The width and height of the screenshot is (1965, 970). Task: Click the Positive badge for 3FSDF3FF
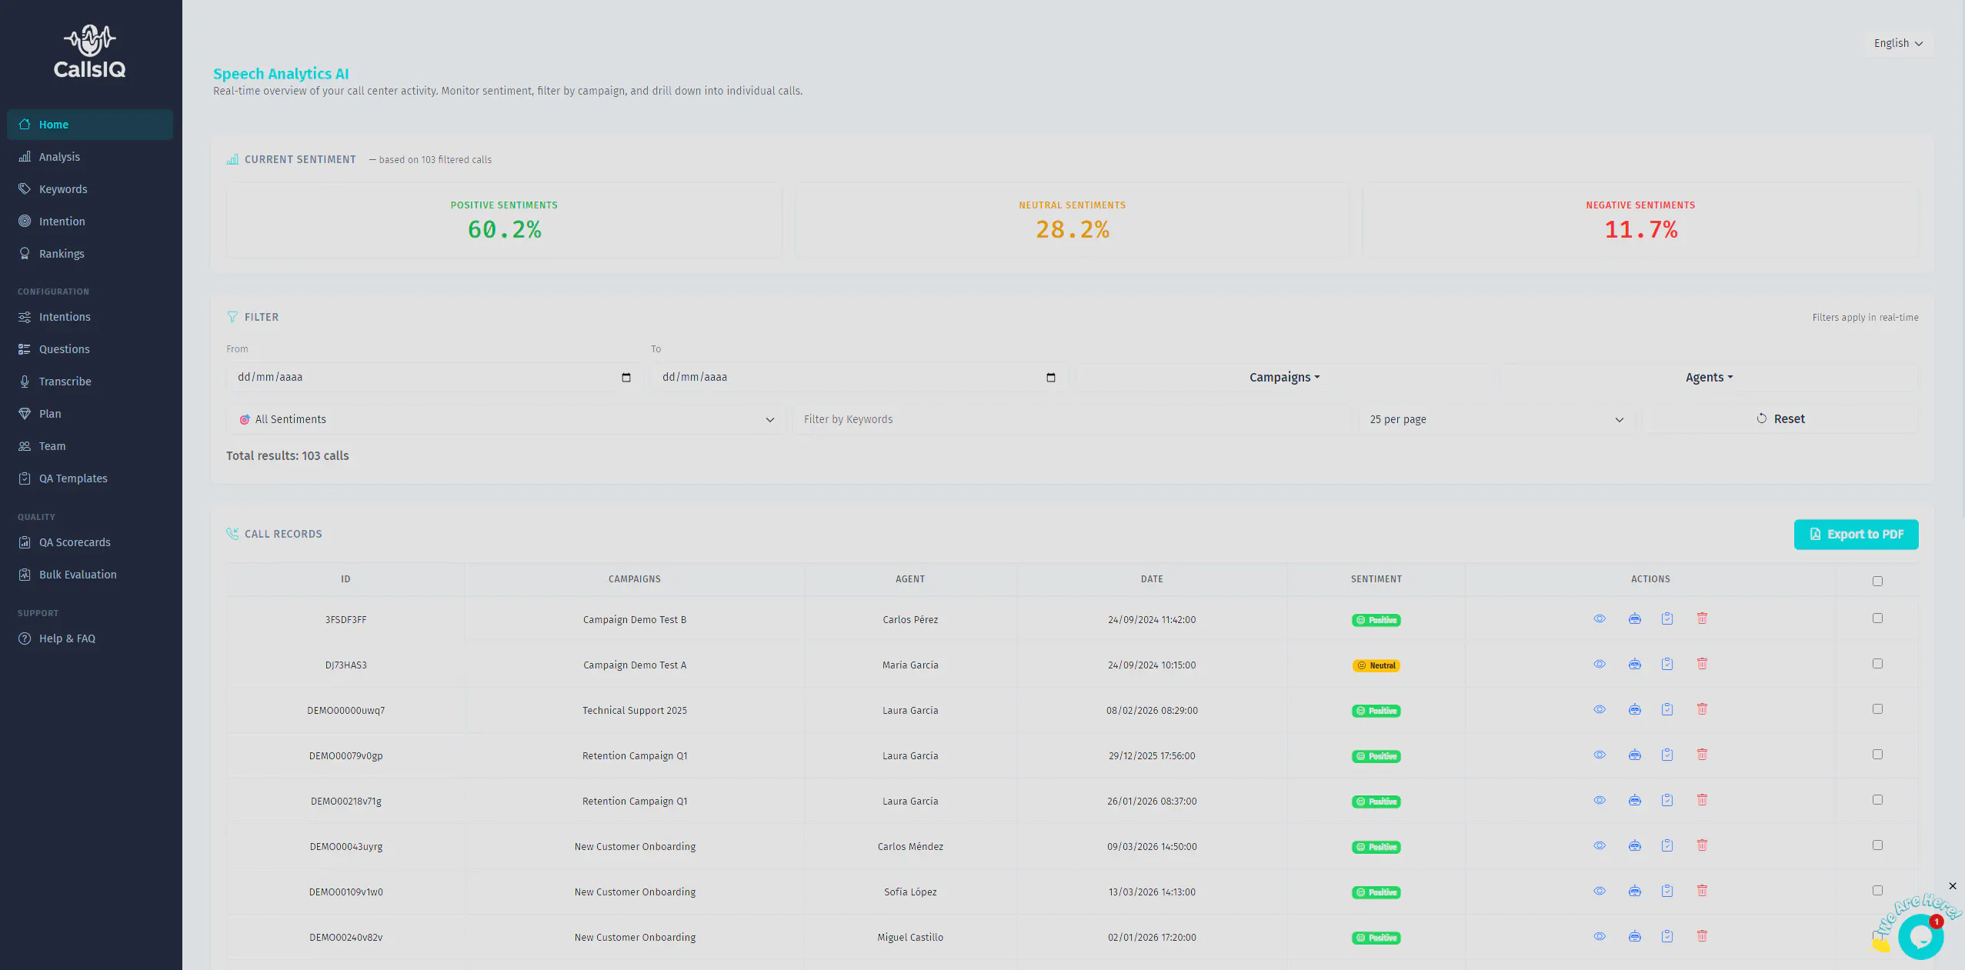[x=1376, y=620]
